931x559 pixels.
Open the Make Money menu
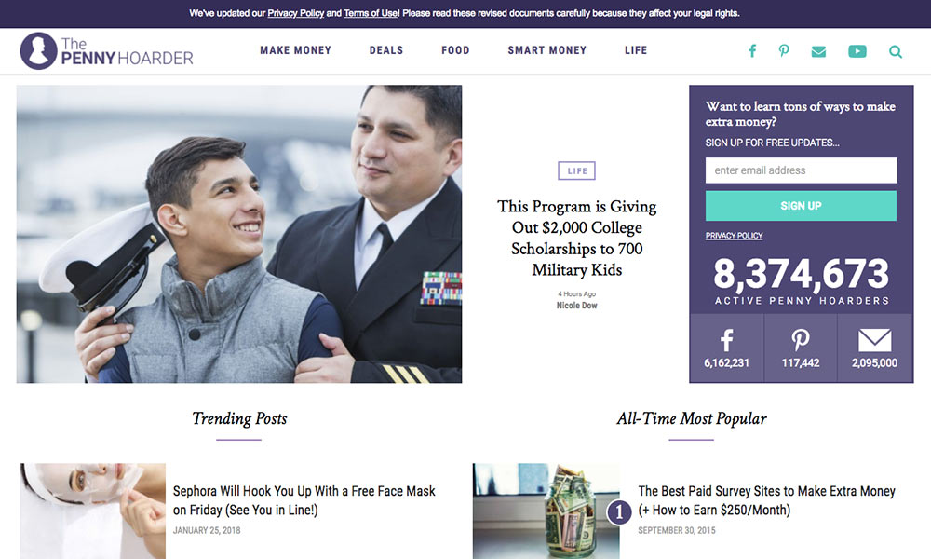click(296, 50)
